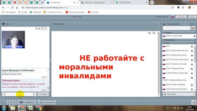Click the Выйти logout button
Viewport: 197px width, 111px height.
pos(192,17)
